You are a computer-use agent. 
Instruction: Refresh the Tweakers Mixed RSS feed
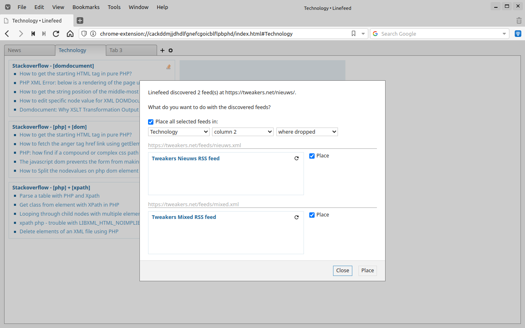297,217
